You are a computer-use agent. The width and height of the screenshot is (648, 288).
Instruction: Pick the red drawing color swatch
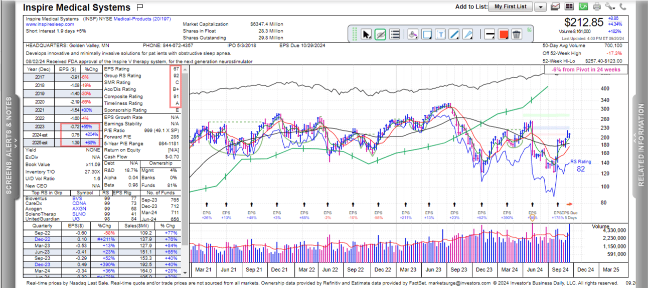504,34
